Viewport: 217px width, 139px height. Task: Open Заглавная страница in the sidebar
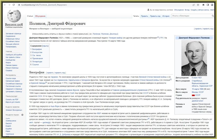point(13,34)
